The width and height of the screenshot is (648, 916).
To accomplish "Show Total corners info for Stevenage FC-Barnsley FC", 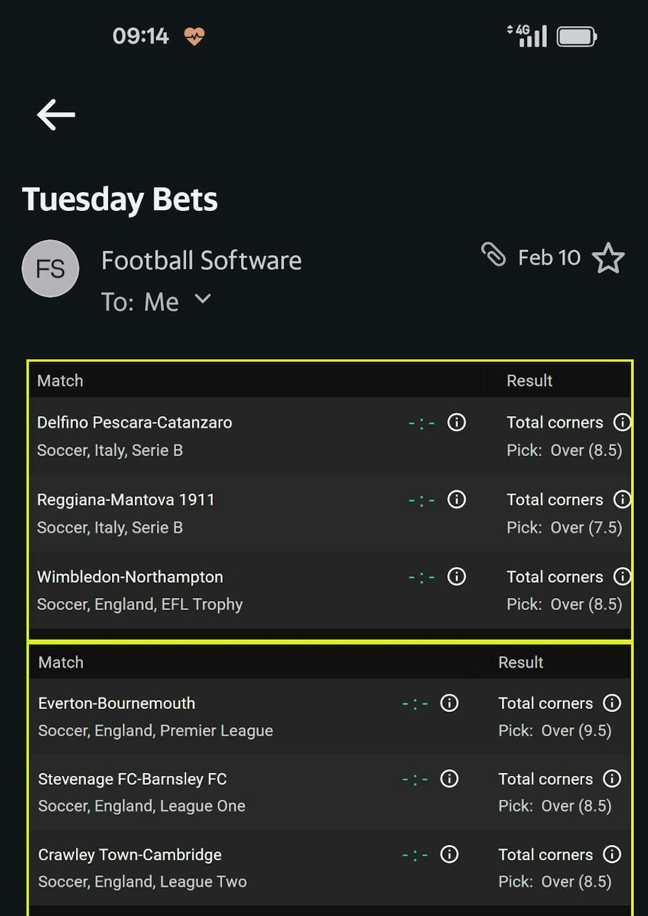I will click(x=612, y=779).
